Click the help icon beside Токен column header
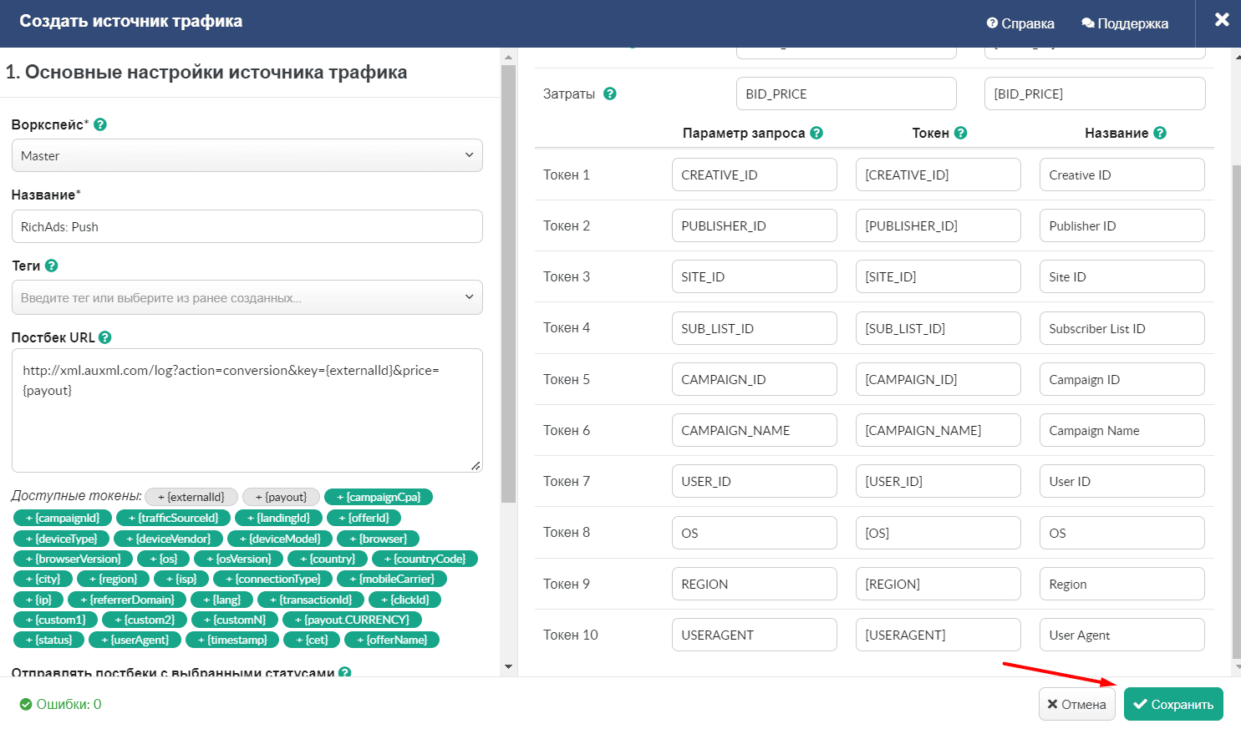This screenshot has width=1241, height=729. coord(960,133)
